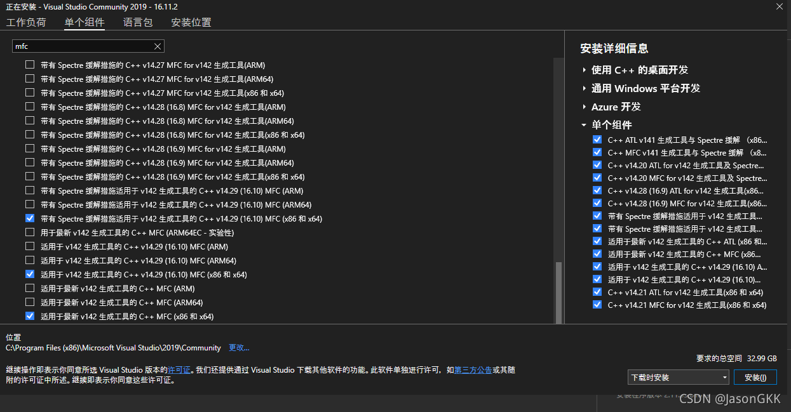
Task: Expand 通用 Windows 平台开发 details
Action: 584,88
